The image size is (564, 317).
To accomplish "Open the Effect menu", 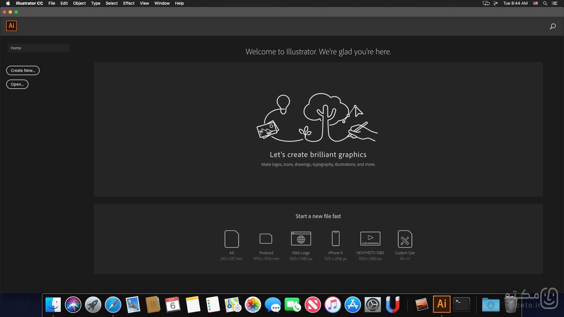I will pyautogui.click(x=129, y=3).
